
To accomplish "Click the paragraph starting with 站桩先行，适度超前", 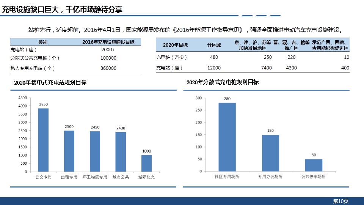I will (186, 30).
